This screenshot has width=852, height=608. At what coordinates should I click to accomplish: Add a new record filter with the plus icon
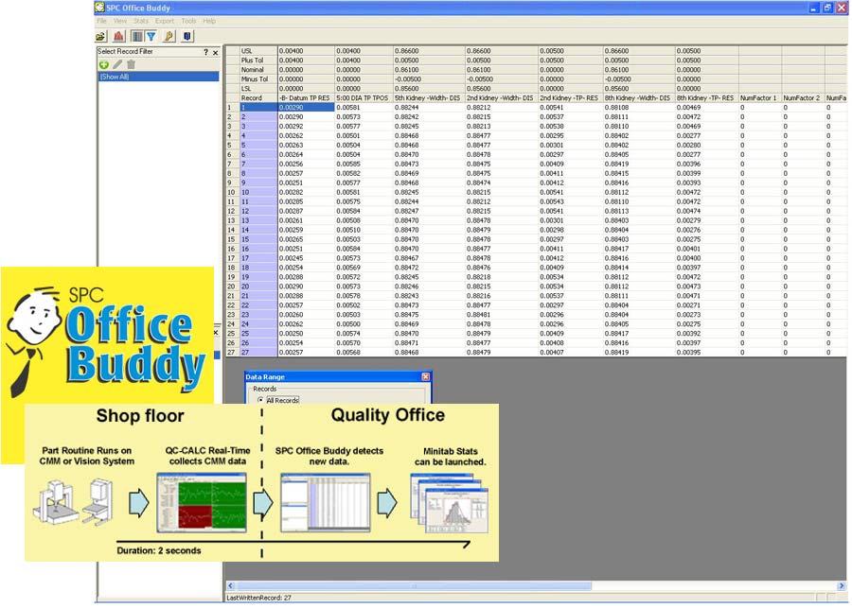(104, 64)
